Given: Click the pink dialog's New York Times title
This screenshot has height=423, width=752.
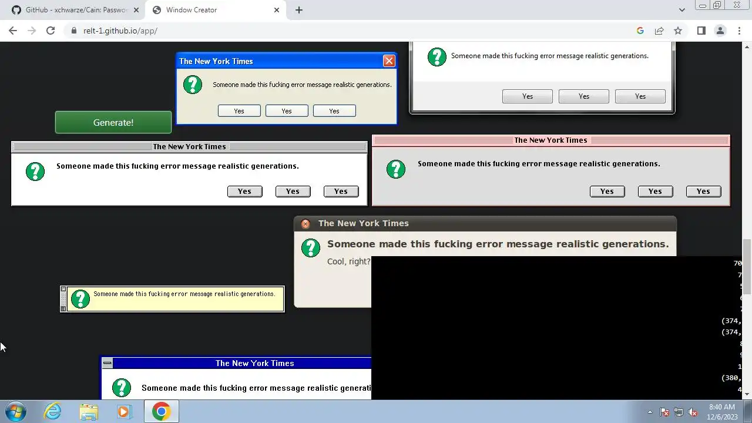Looking at the screenshot, I should pyautogui.click(x=550, y=140).
